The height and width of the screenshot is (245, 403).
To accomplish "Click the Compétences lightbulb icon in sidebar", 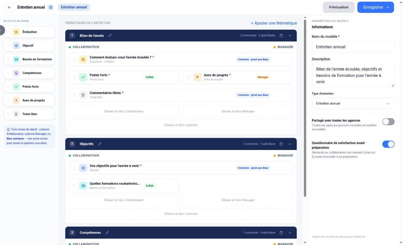I will coord(17,73).
